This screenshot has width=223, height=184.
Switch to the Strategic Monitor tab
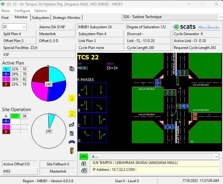click(x=67, y=18)
